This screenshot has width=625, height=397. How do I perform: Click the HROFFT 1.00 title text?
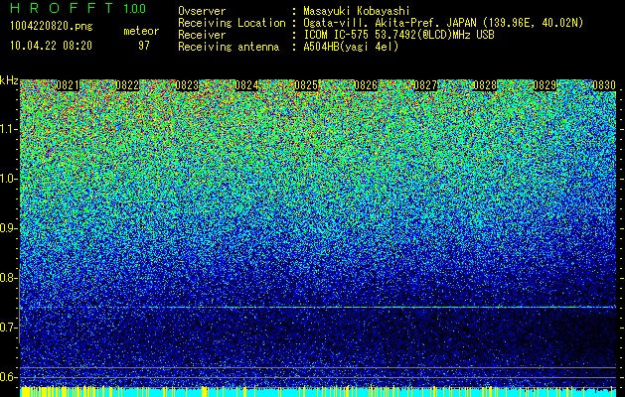(x=78, y=8)
